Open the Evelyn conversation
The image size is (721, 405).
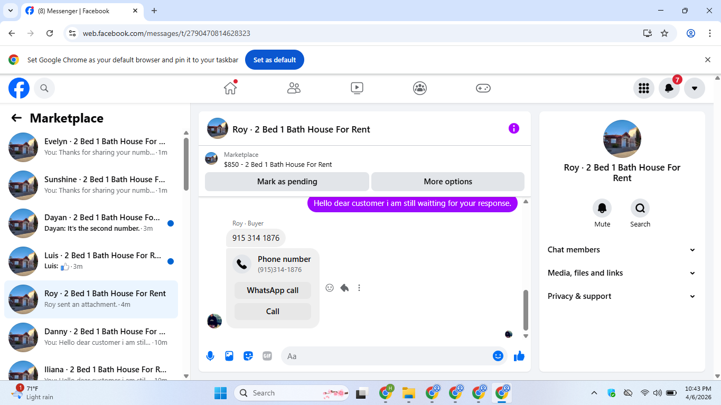tap(91, 147)
